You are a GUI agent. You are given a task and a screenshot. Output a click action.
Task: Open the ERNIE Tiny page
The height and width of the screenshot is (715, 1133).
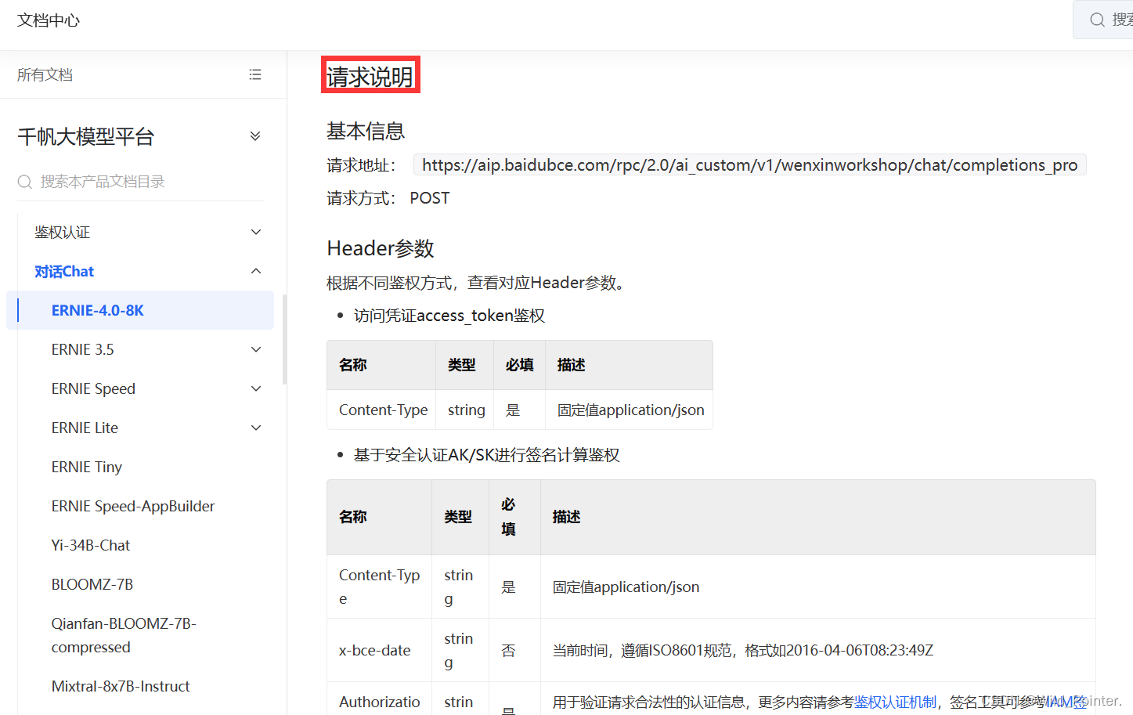tap(86, 467)
